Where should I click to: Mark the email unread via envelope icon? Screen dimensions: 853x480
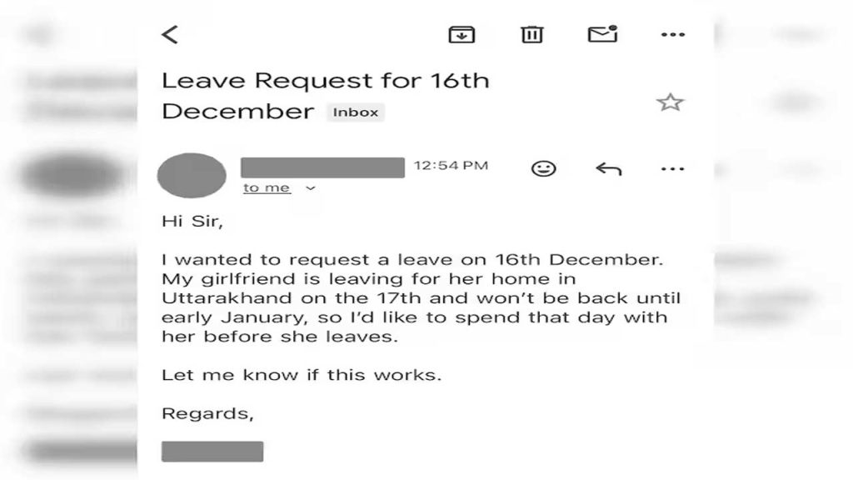coord(601,34)
